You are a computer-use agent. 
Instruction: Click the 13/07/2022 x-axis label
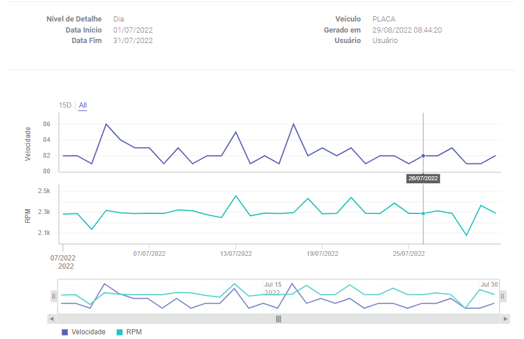tap(236, 254)
